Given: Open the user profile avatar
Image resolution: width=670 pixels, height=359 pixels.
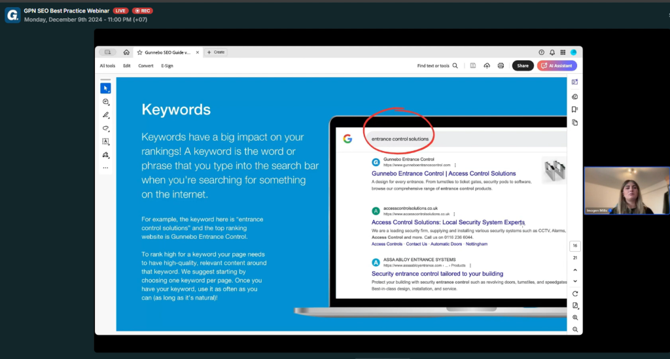Looking at the screenshot, I should (x=573, y=52).
